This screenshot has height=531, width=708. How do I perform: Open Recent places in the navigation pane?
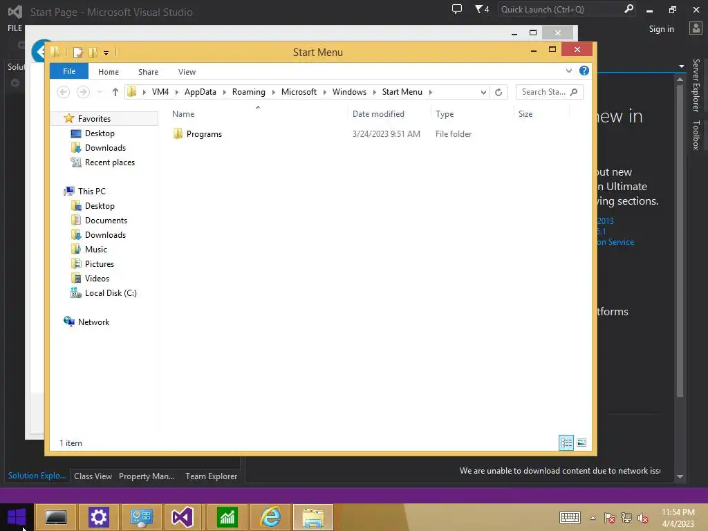tap(110, 162)
